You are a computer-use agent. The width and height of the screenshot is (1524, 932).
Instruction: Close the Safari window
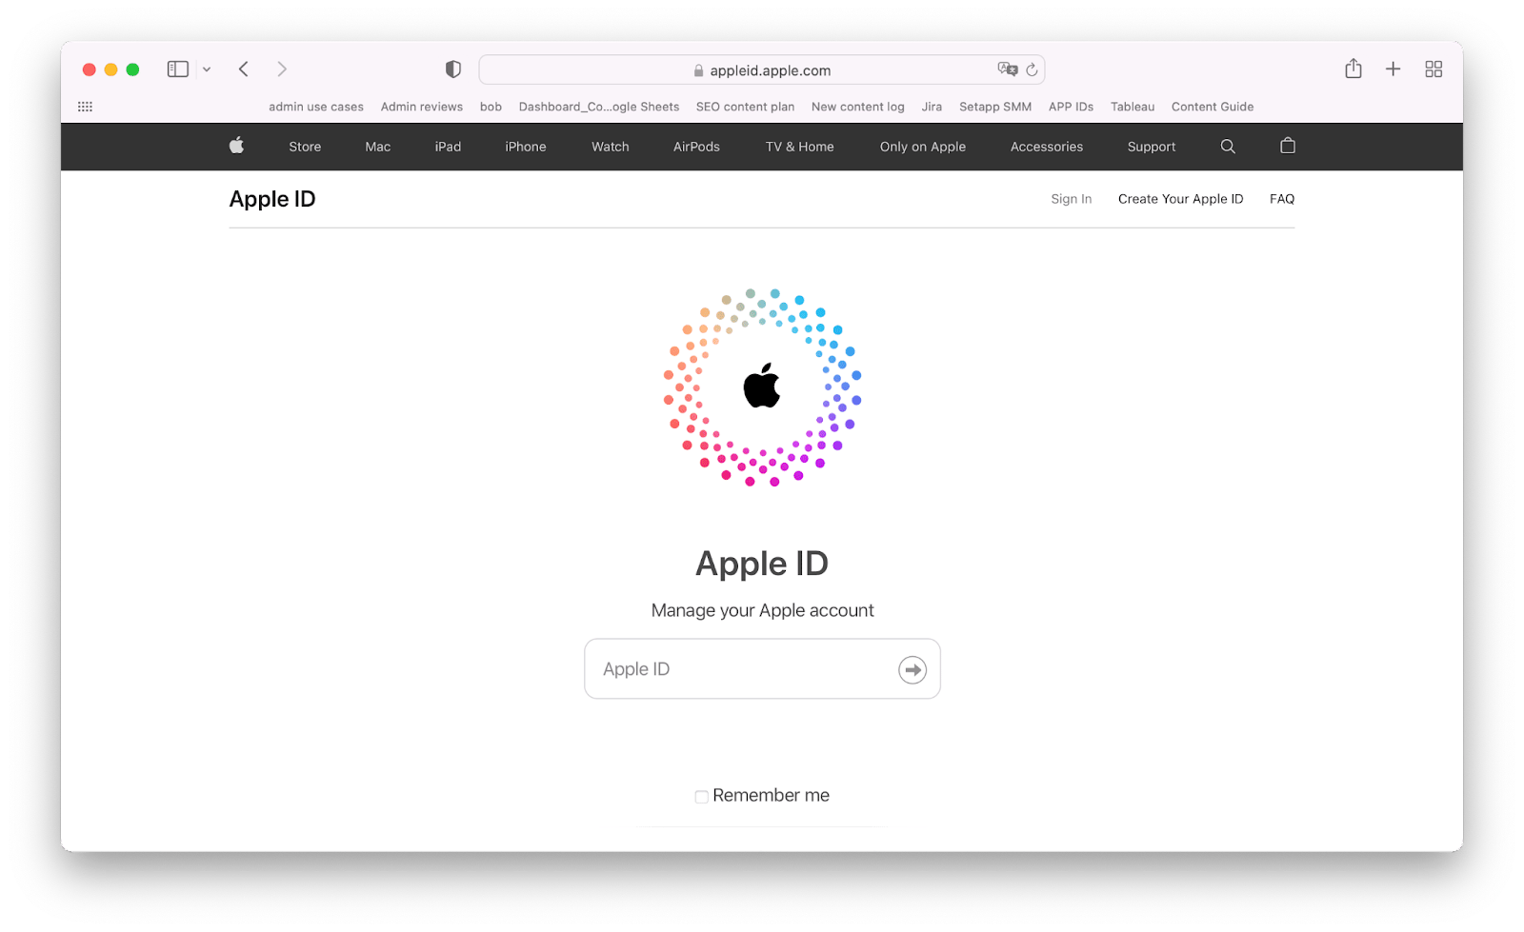click(90, 69)
